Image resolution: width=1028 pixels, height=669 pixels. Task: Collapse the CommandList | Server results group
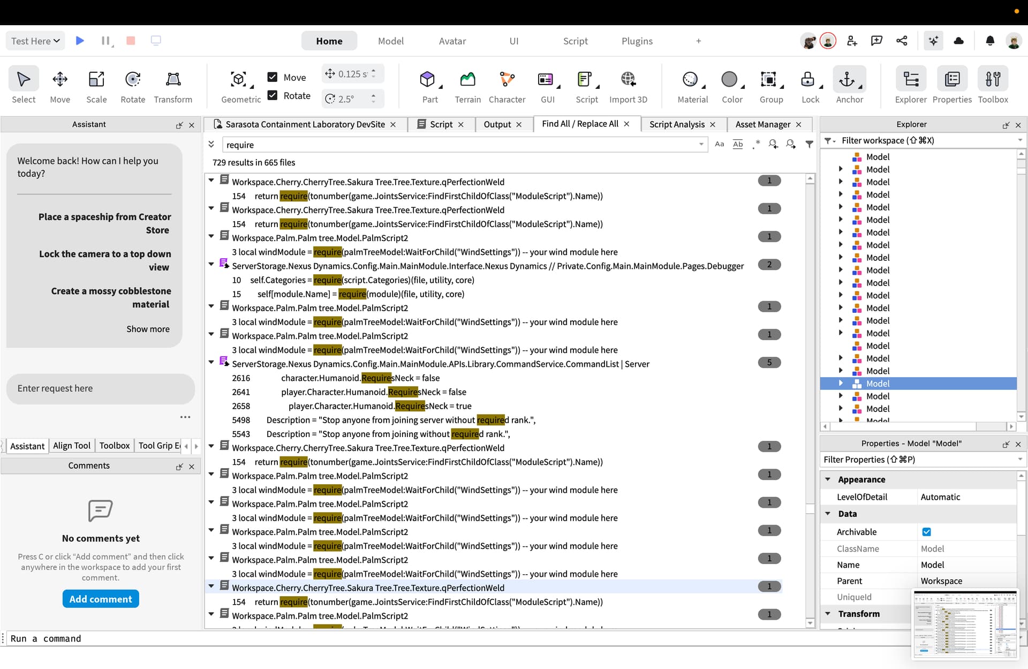(211, 363)
